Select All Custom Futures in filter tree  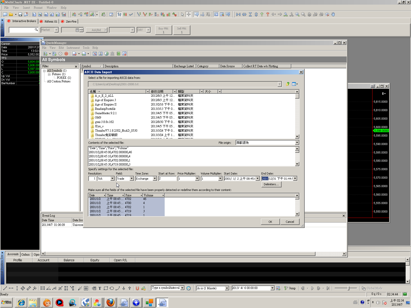point(59,81)
